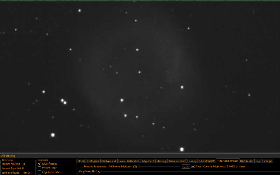Click the Total Exposure 14m 0s text
The height and width of the screenshot is (175, 280).
[x=16, y=173]
